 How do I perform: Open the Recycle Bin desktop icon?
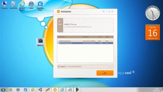pyautogui.click(x=13, y=5)
